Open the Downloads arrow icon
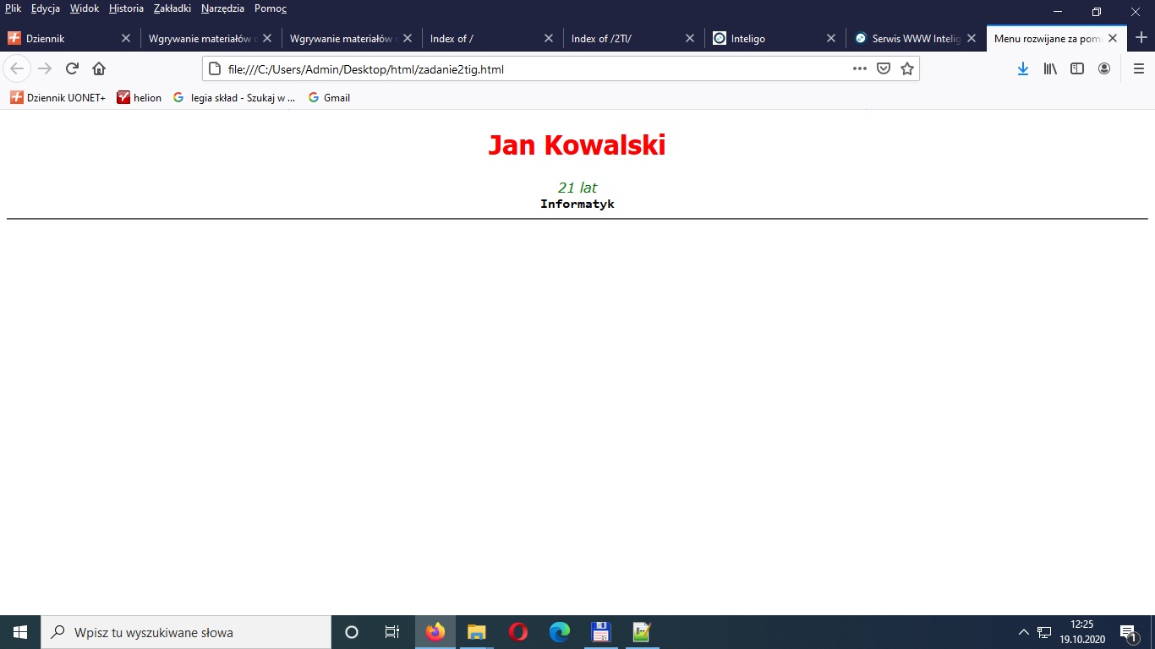Image resolution: width=1155 pixels, height=649 pixels. (1022, 68)
